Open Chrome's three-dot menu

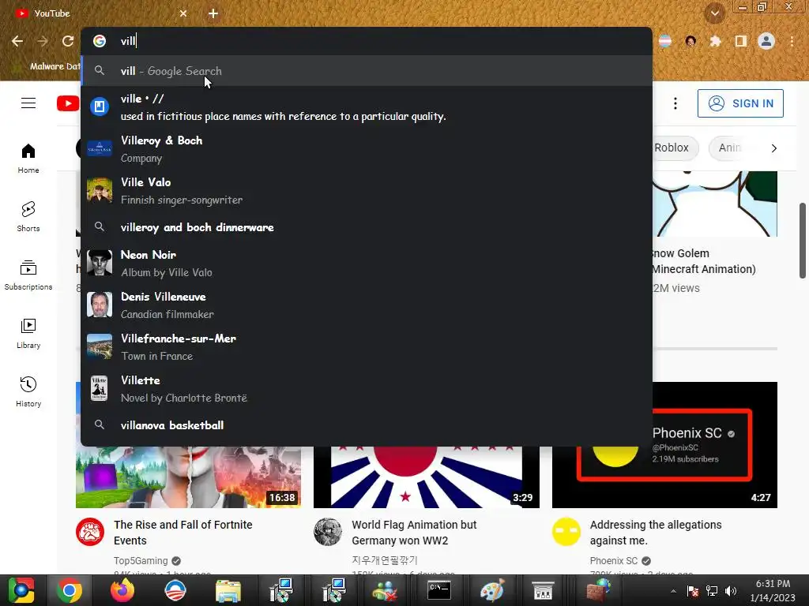pos(792,41)
